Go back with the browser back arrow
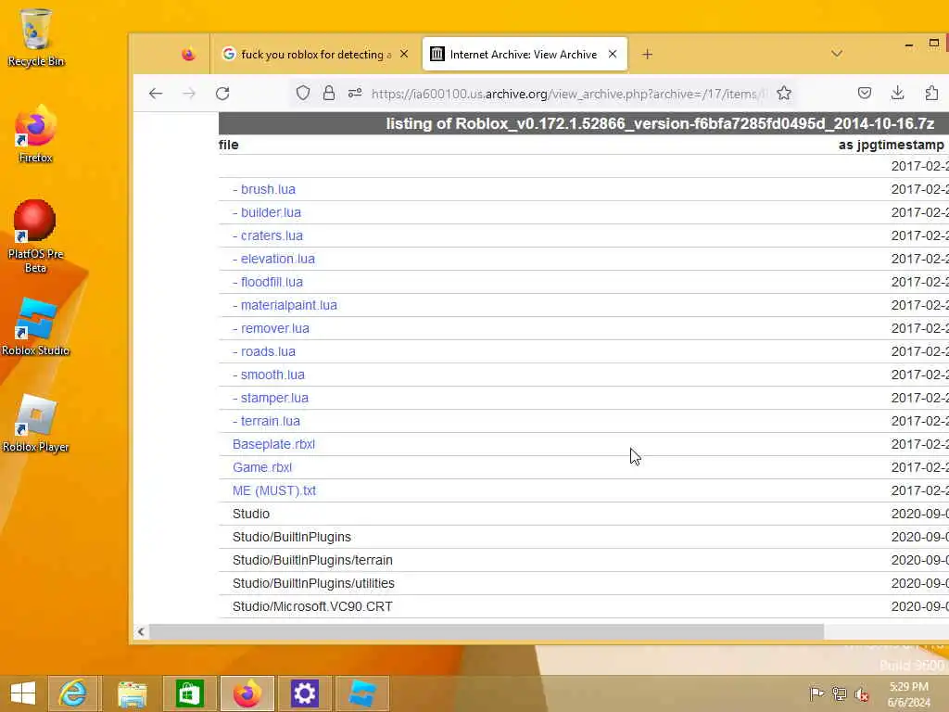Viewport: 949px width, 712px height. (156, 94)
